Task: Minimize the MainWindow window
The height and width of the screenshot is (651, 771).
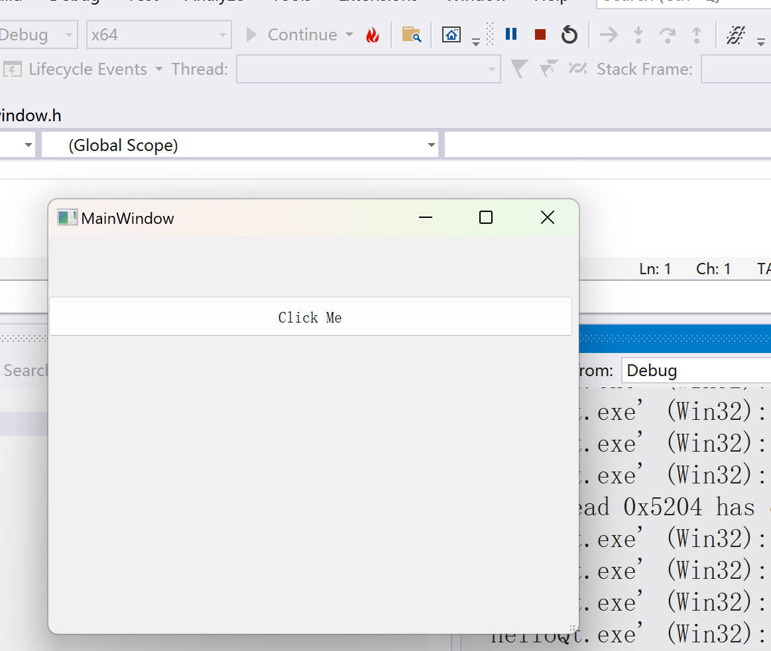Action: pyautogui.click(x=426, y=217)
